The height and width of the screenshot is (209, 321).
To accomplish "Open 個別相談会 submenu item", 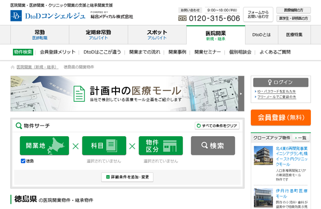I will point(240,52).
